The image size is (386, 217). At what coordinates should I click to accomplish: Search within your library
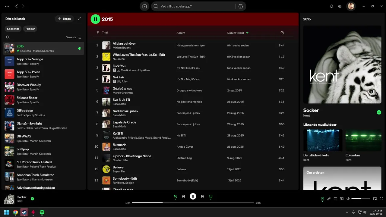point(8,37)
